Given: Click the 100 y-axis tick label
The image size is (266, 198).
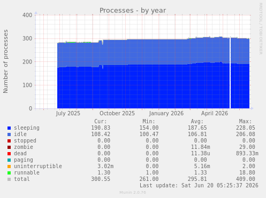Looking at the screenshot, I should tap(27, 85).
